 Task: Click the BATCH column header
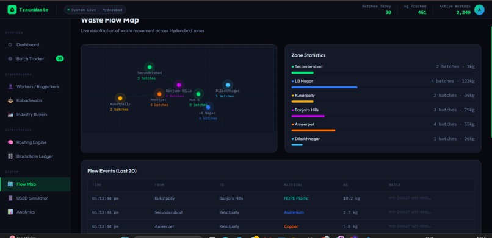pos(394,185)
